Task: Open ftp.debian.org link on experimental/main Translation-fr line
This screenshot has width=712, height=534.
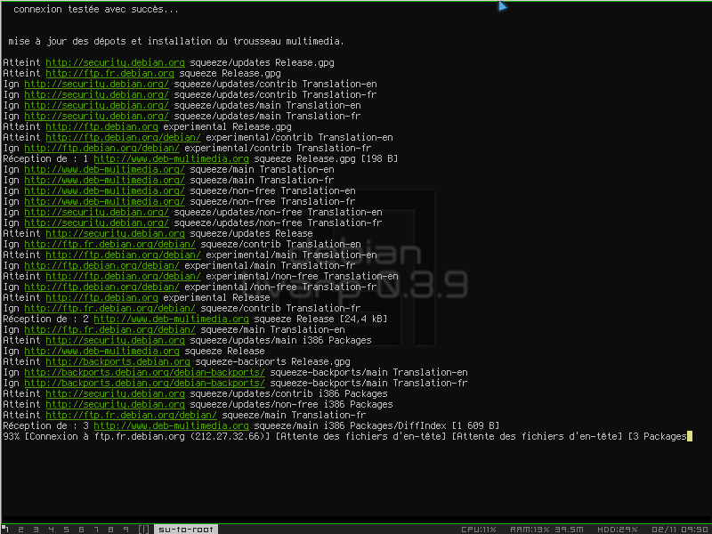Action: click(x=101, y=265)
